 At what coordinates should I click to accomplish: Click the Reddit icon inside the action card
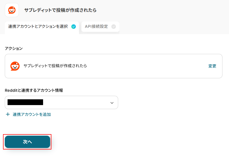click(x=15, y=66)
